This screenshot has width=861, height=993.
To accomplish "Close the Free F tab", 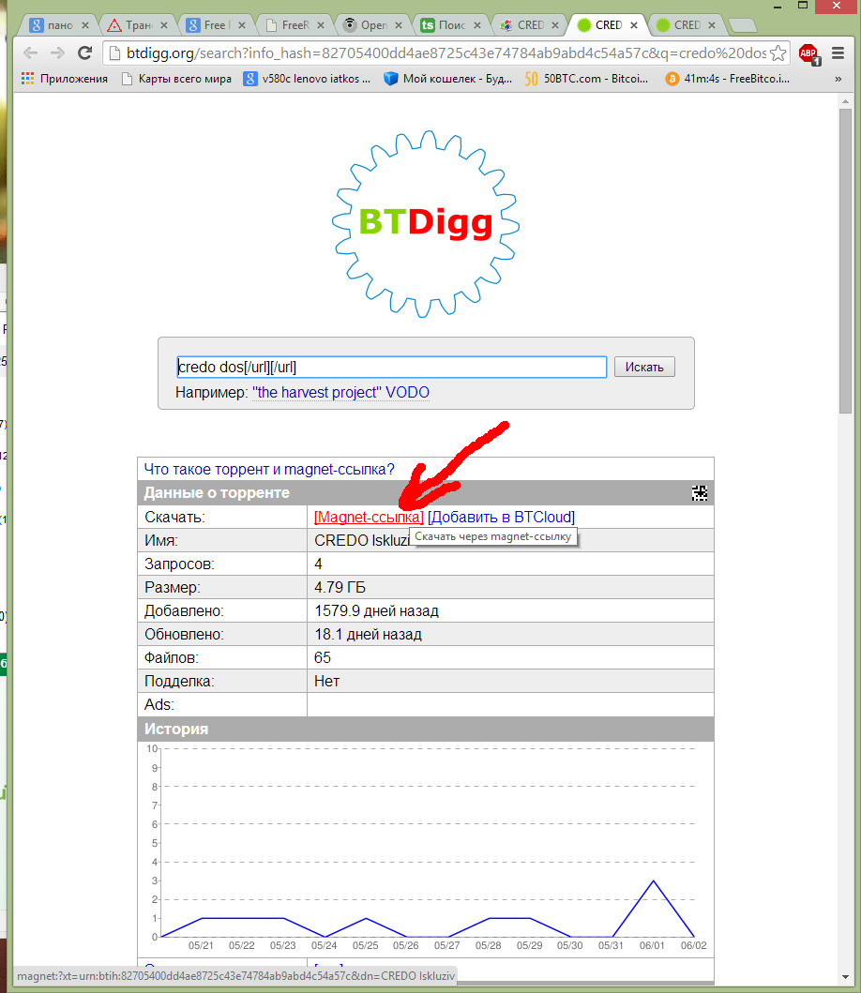I will 242,25.
